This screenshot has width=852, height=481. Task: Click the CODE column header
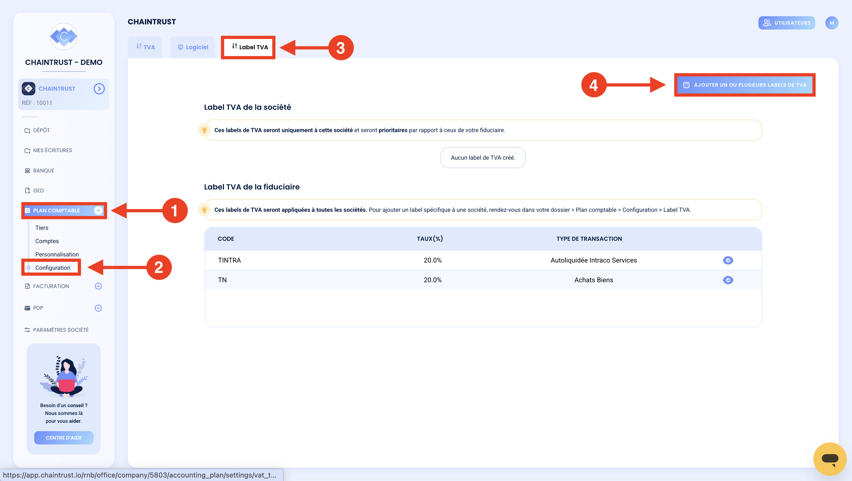pos(225,239)
